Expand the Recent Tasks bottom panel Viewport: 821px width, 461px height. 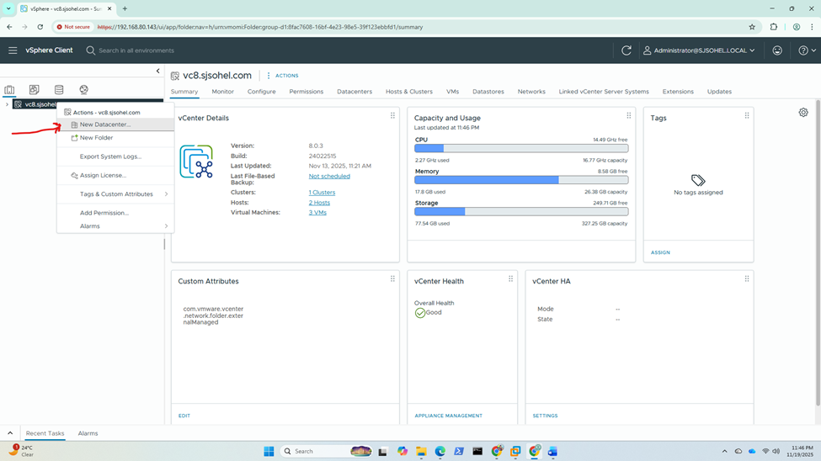click(10, 433)
